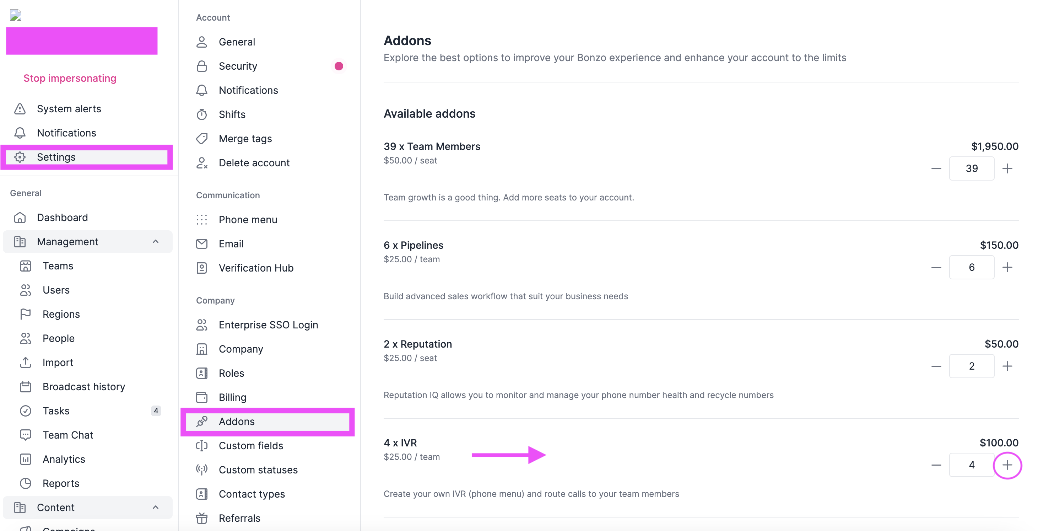Edit the Team Members quantity field showing 39

(x=972, y=168)
